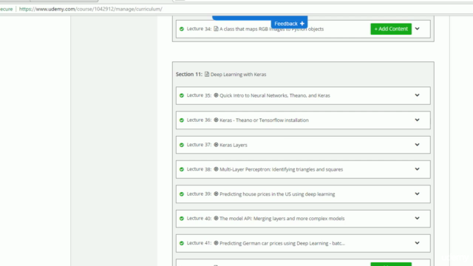
Task: Click the video icon of Lecture 36
Action: (216, 120)
